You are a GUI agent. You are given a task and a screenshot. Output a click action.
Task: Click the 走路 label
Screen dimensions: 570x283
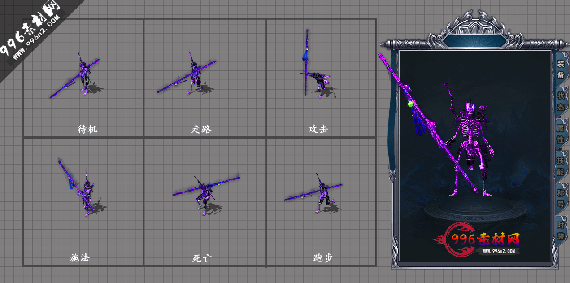[x=201, y=130]
